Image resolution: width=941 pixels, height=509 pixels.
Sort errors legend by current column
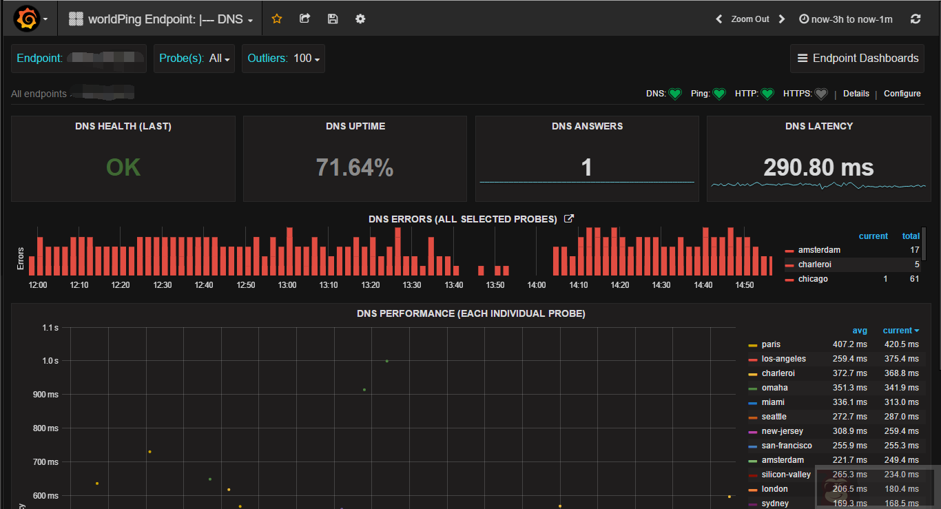point(873,236)
